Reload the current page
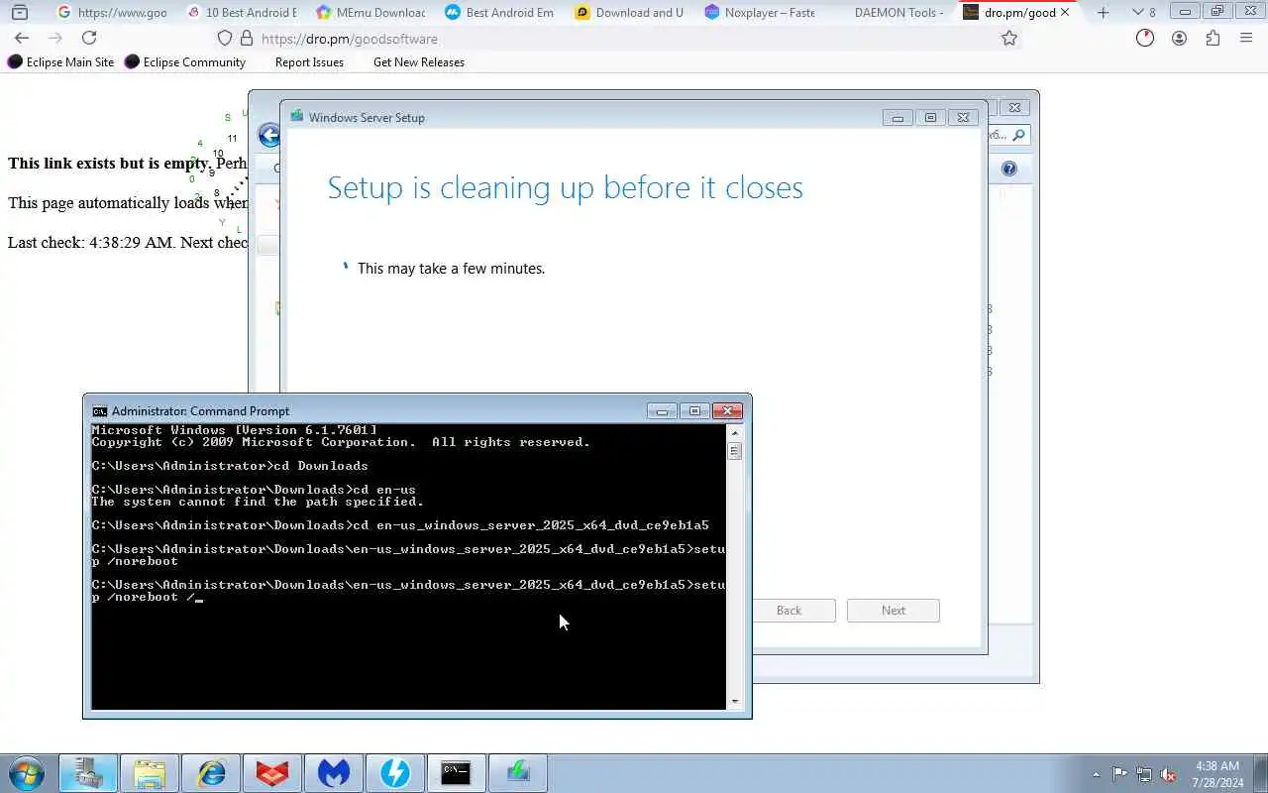Viewport: 1268px width, 793px height. click(x=89, y=38)
